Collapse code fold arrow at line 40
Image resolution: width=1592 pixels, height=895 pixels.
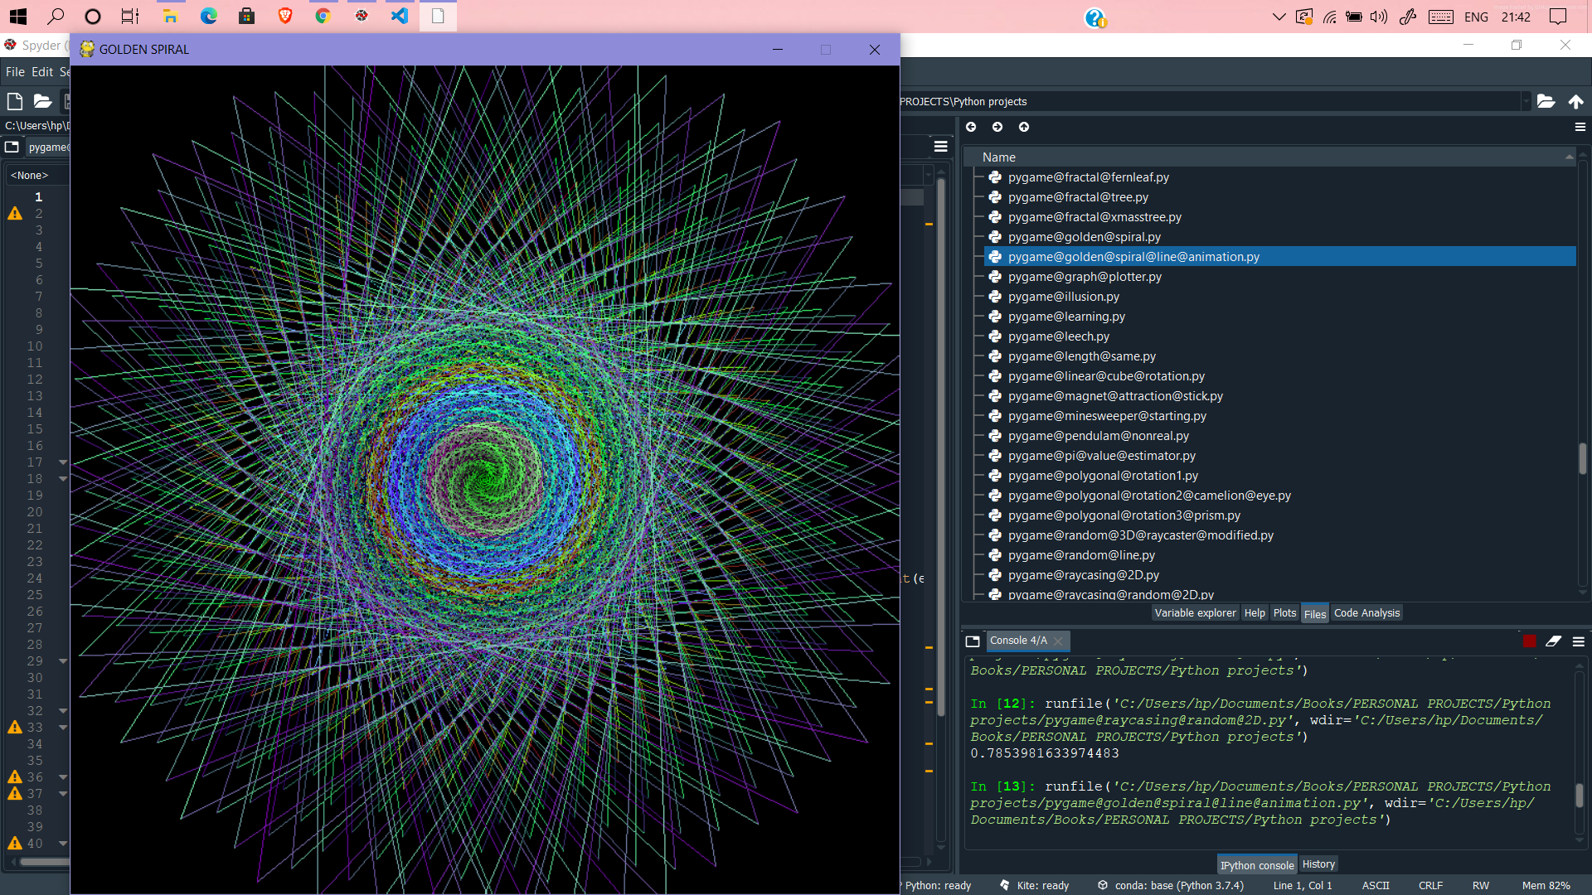coord(63,843)
